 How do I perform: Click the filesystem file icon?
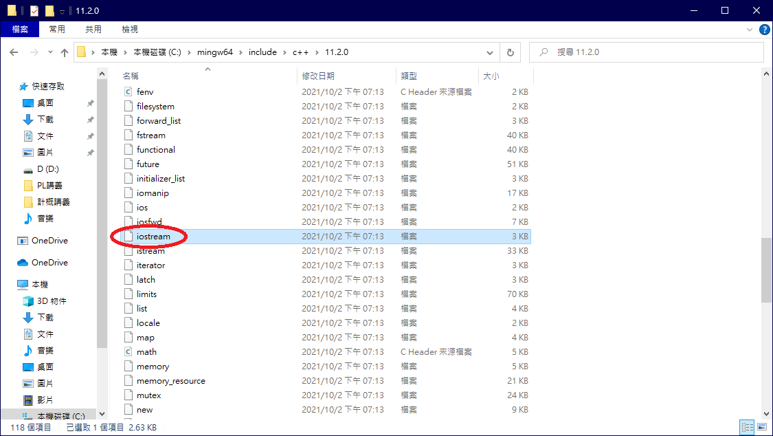click(128, 106)
